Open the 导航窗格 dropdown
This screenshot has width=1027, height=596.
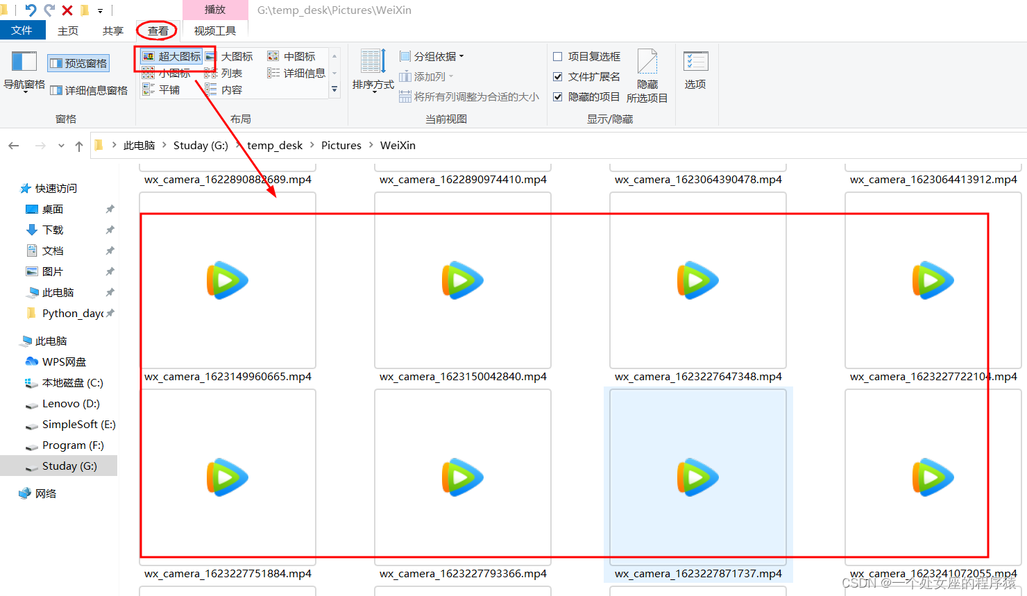24,72
